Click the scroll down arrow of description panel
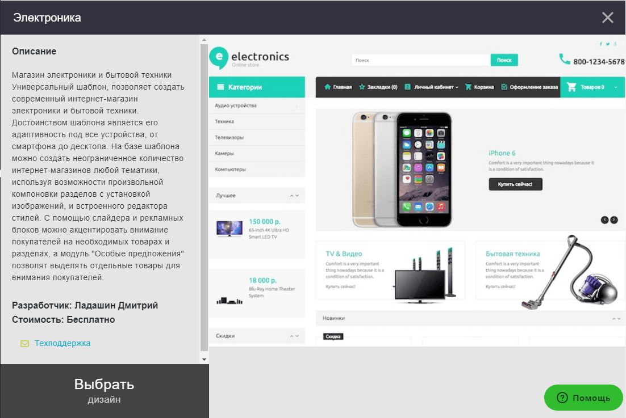The image size is (626, 418). point(204,360)
